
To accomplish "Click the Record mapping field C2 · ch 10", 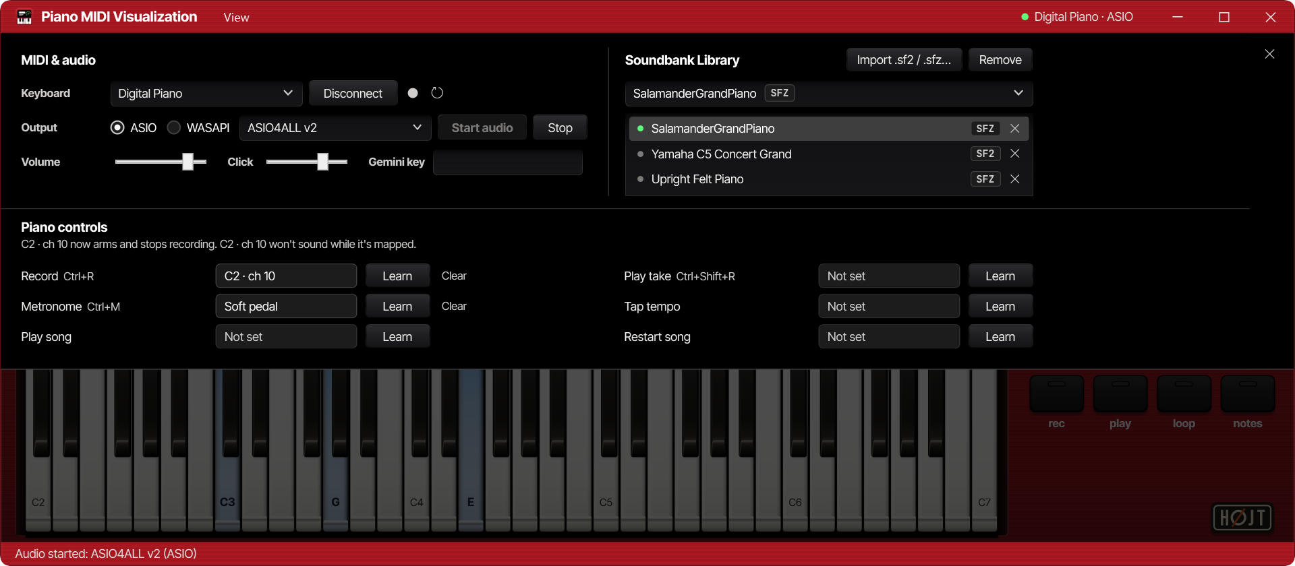I will pos(286,276).
